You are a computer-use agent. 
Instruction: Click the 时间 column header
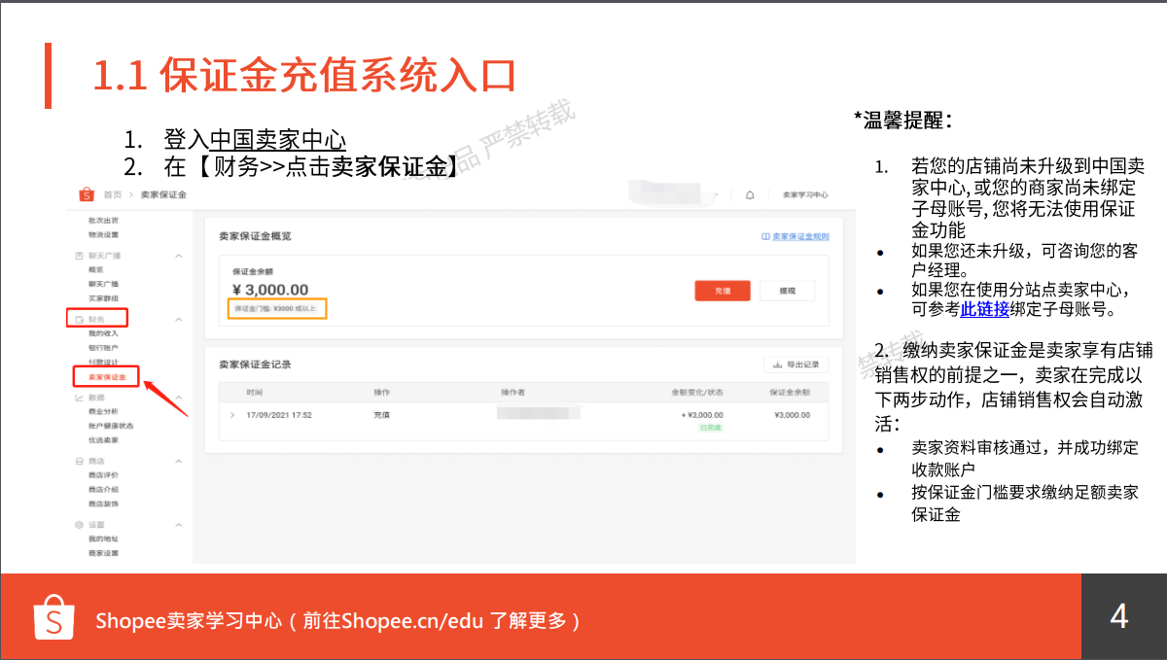pos(255,392)
